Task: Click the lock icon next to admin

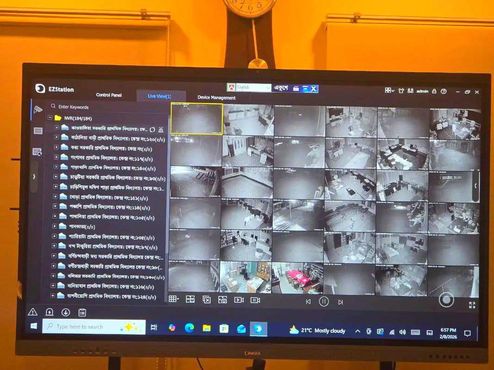Action: [434, 92]
